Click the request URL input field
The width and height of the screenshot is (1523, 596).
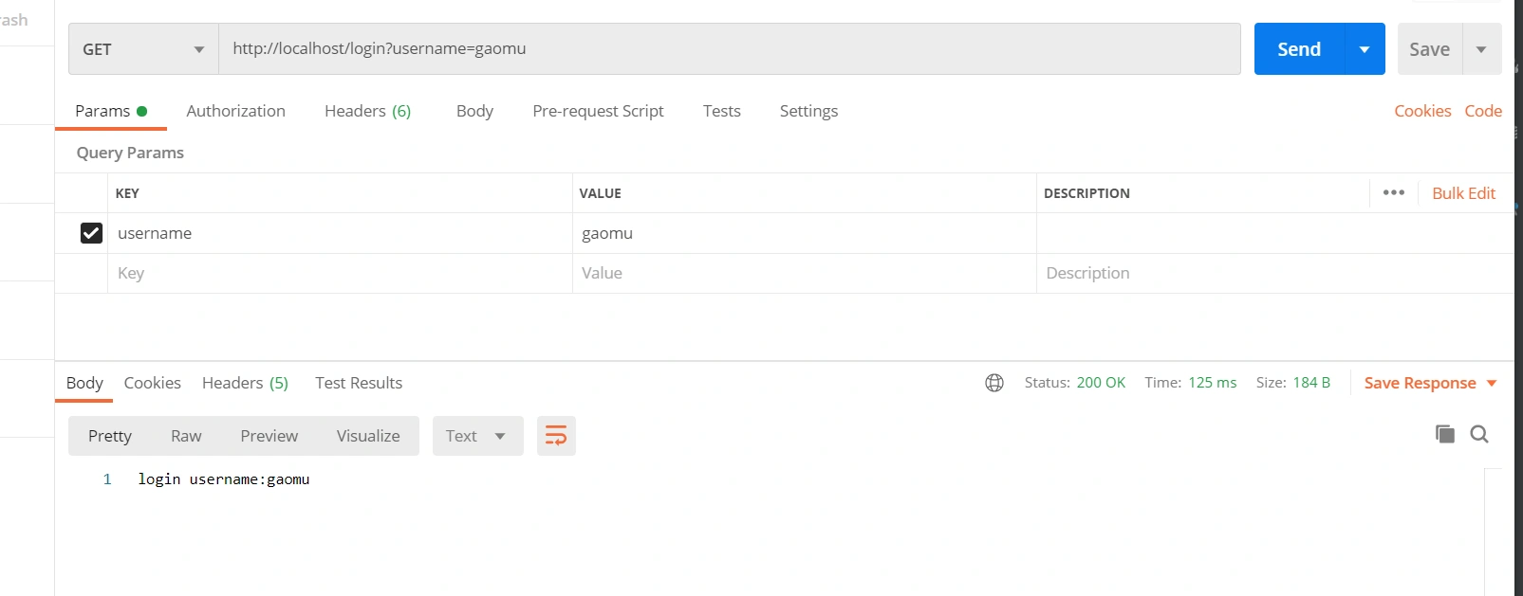(729, 49)
